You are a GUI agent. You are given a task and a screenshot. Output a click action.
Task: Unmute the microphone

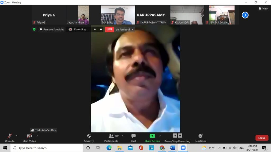point(10,136)
